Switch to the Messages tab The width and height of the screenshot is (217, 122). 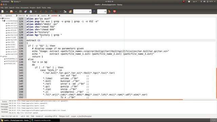pyautogui.click(x=4, y=107)
